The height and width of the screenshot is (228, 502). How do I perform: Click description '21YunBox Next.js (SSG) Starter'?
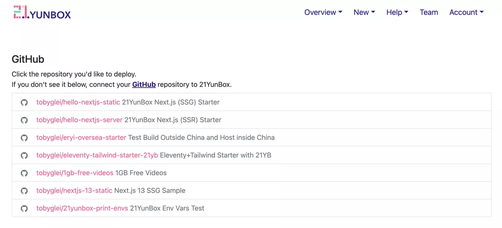click(171, 102)
